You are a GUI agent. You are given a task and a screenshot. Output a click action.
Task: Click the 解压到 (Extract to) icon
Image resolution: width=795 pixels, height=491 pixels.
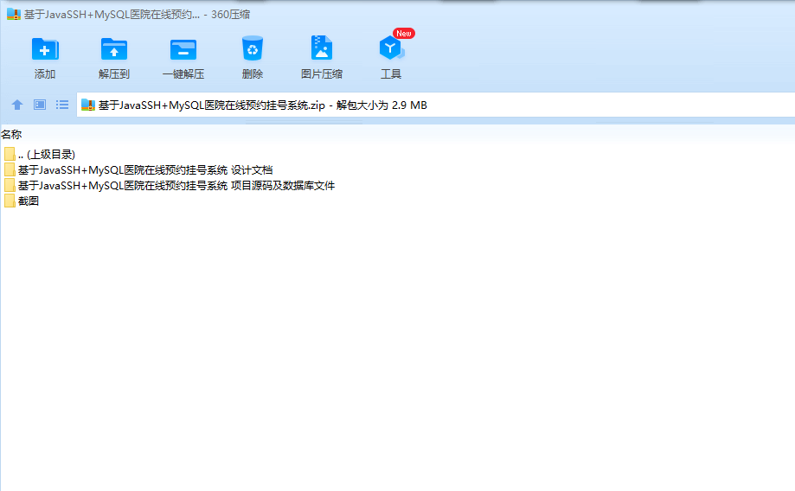coord(114,49)
